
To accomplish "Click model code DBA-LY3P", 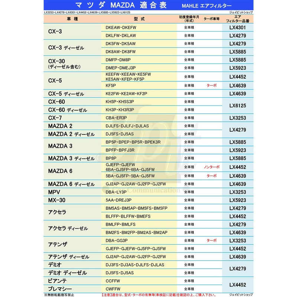I will pos(116,192).
